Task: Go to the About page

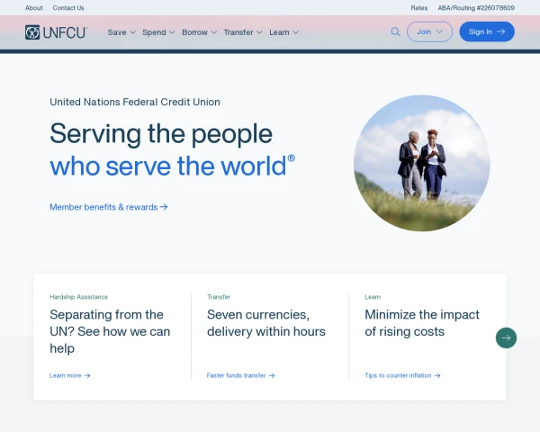Action: coord(34,8)
